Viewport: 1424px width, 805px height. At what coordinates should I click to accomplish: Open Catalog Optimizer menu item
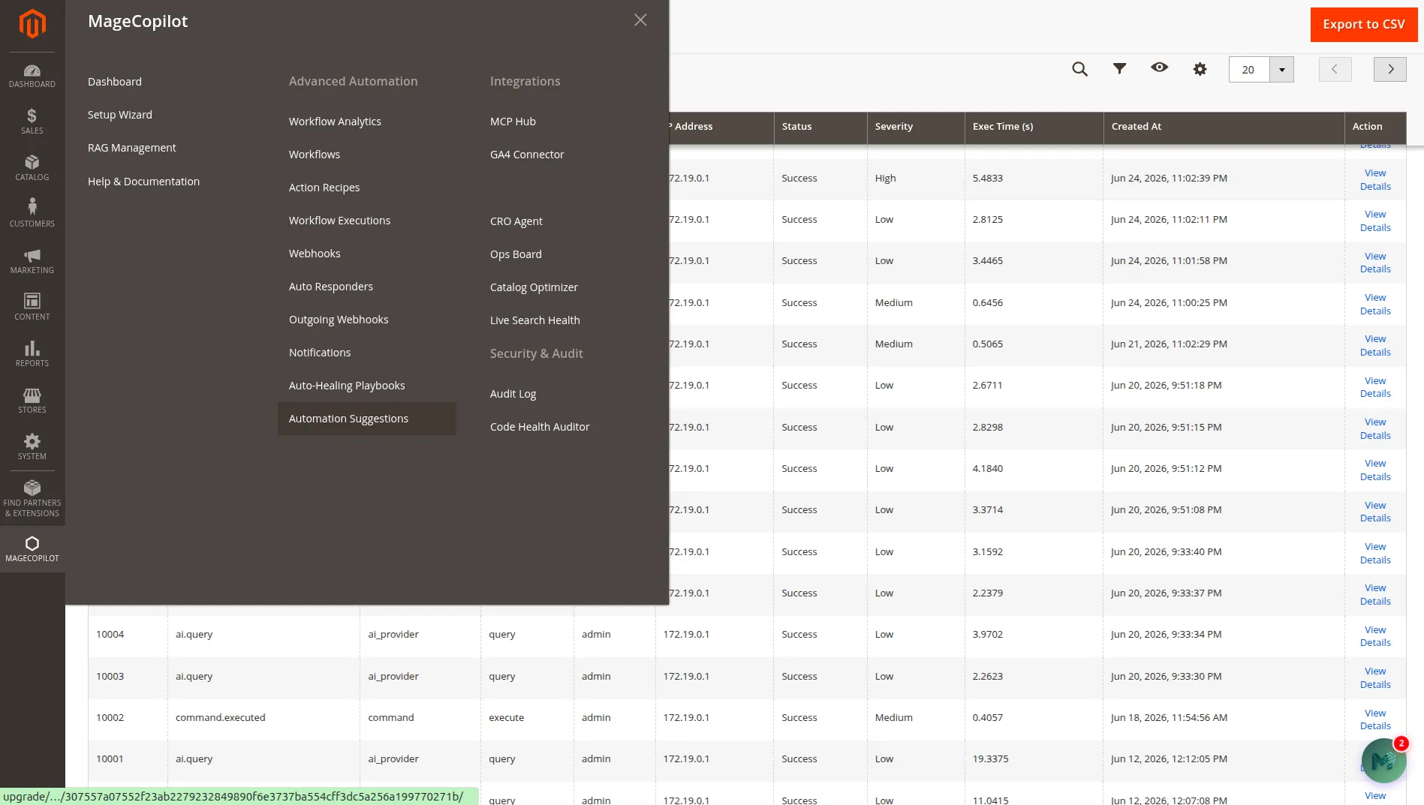pos(534,287)
